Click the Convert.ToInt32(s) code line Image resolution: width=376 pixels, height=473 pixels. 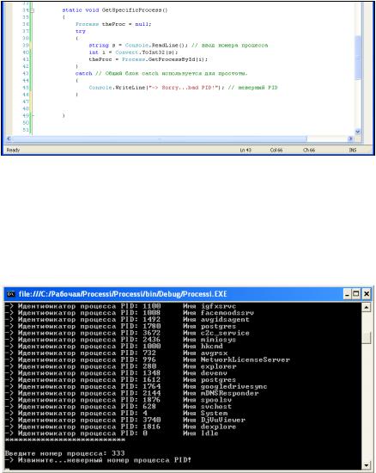(133, 52)
